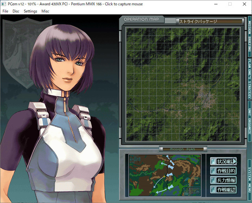Click the indicator light on 兵力情報

213,180
